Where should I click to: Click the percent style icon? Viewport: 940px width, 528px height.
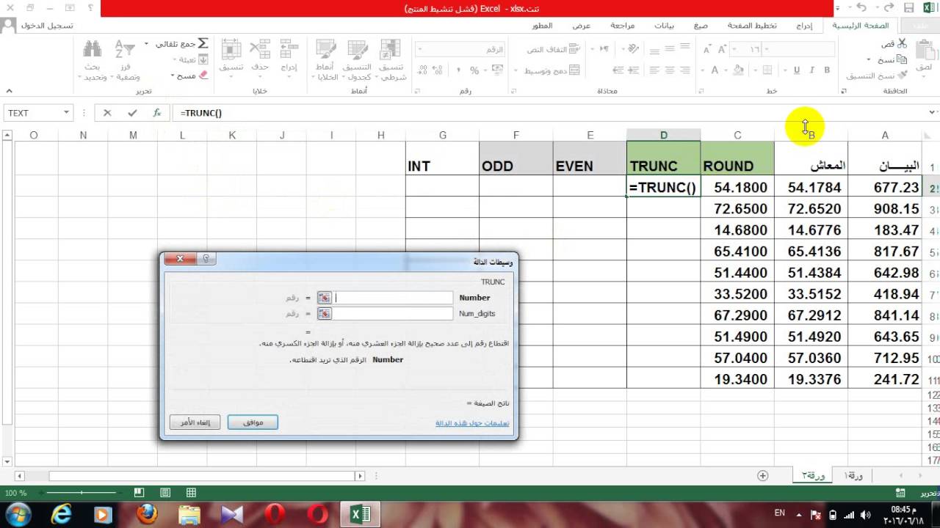coord(474,70)
